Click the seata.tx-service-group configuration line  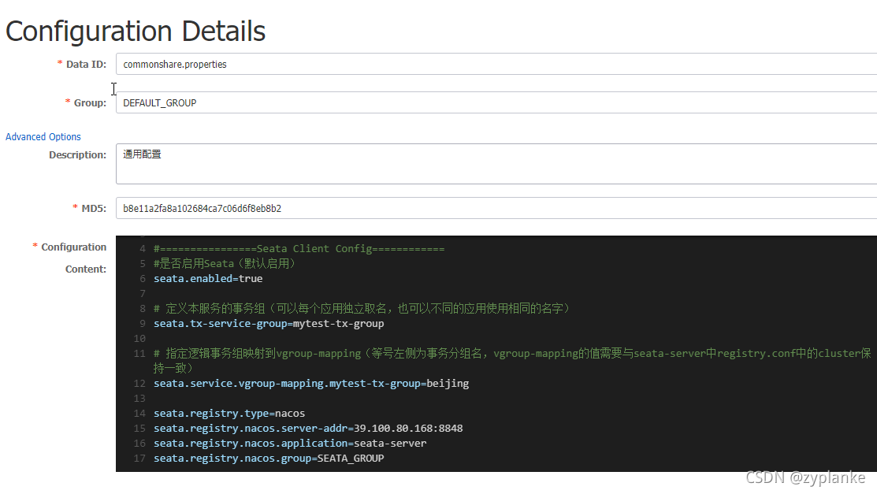tap(268, 323)
